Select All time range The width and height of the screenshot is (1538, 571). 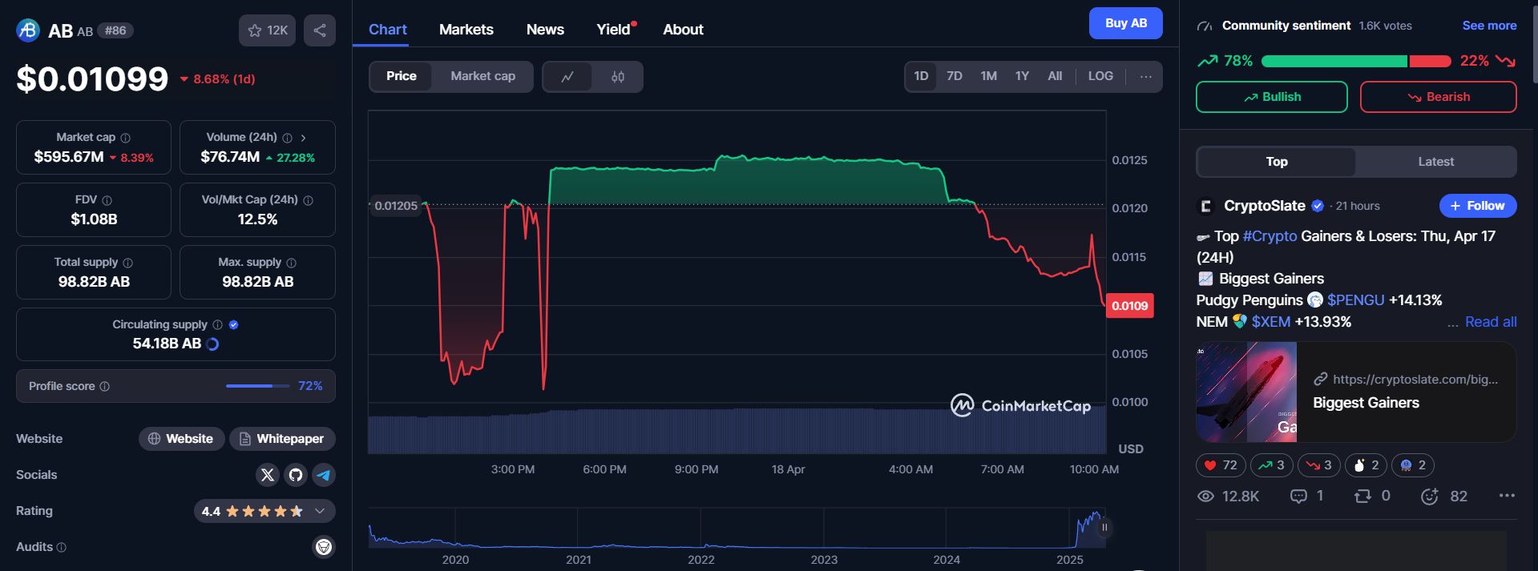1055,76
